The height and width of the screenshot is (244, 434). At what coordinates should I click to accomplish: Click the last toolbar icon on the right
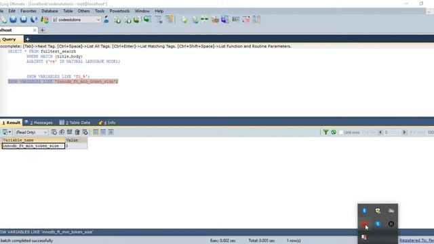(256, 20)
